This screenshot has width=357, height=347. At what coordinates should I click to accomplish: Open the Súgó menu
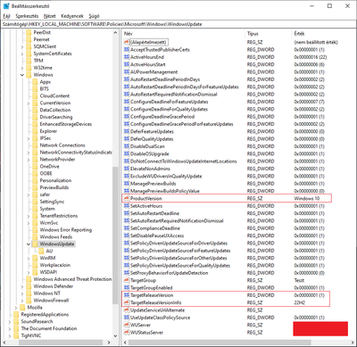[94, 16]
